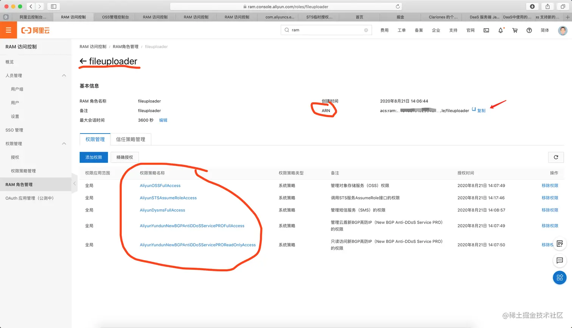Viewport: 572px width, 328px height.
Task: Open the AliyunOSSFullAccess policy
Action: (x=160, y=185)
